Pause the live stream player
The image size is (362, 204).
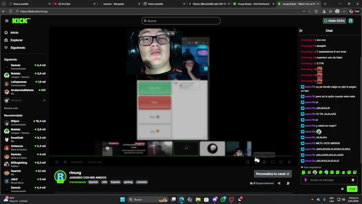click(57, 162)
